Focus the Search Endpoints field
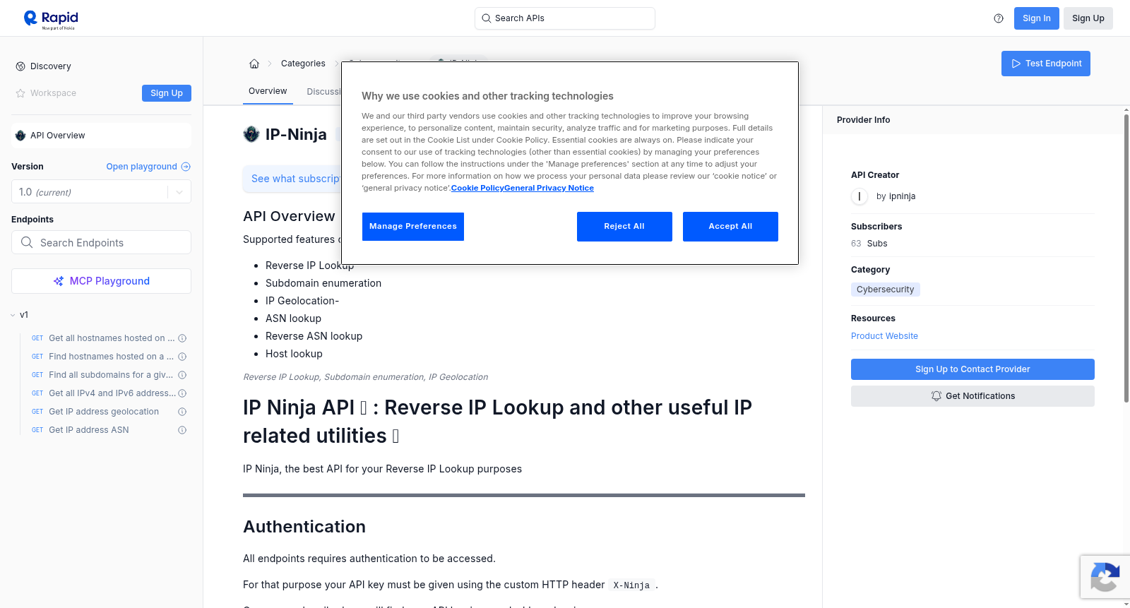 pyautogui.click(x=101, y=242)
